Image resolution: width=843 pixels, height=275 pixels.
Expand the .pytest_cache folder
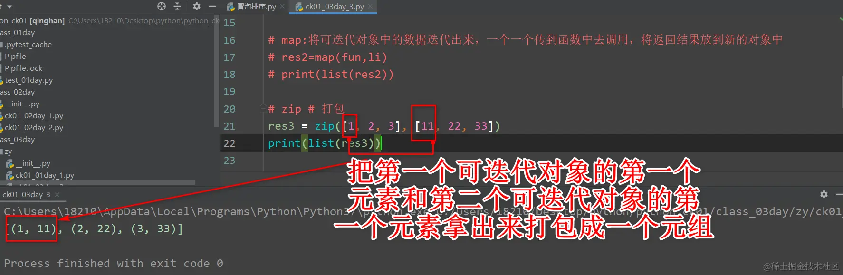click(x=2, y=45)
